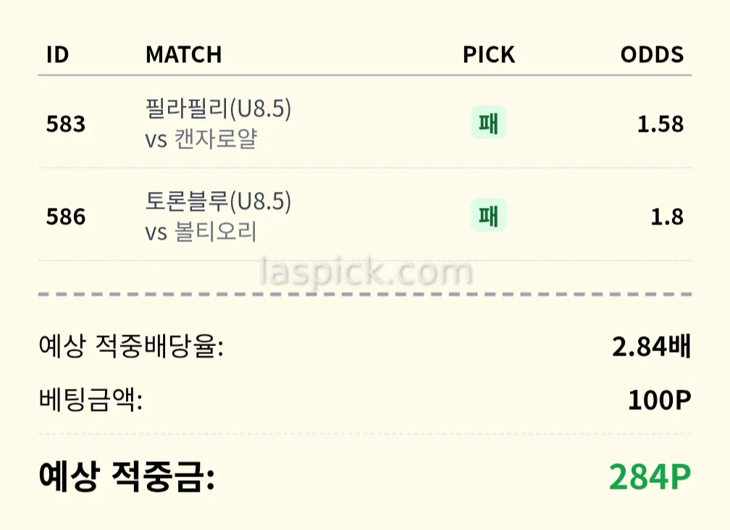Image resolution: width=730 pixels, height=530 pixels.
Task: Click the PICK column header
Action: 489,55
